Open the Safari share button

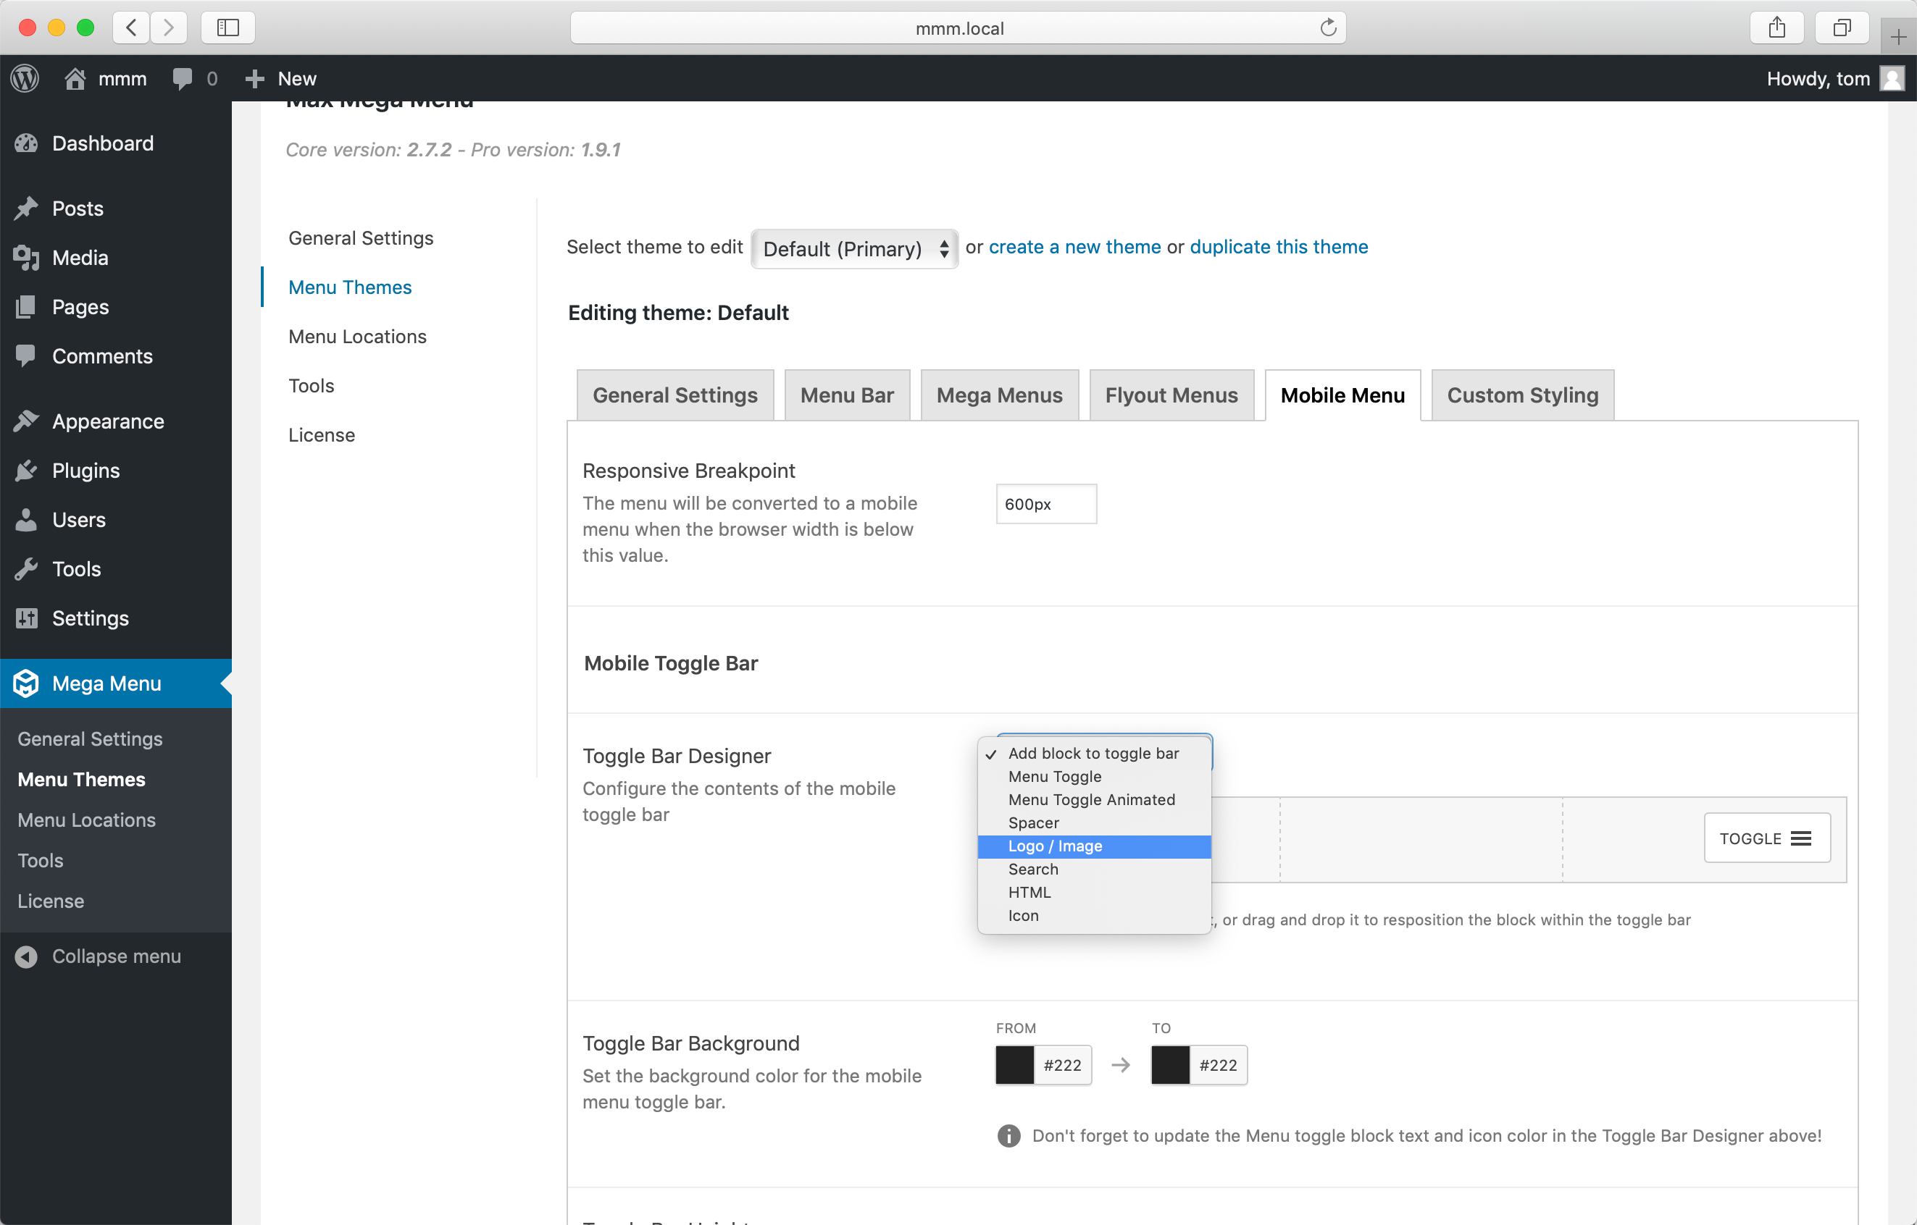1776,28
